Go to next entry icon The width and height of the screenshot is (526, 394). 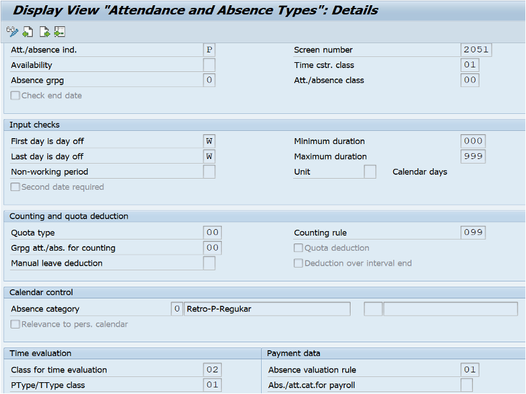(44, 32)
